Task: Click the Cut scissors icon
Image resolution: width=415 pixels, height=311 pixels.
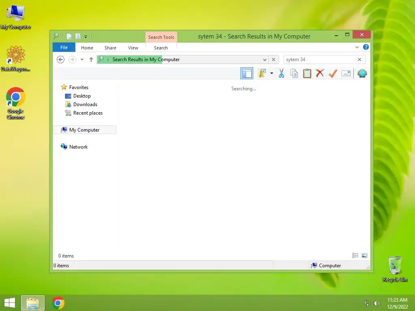Action: pos(281,74)
